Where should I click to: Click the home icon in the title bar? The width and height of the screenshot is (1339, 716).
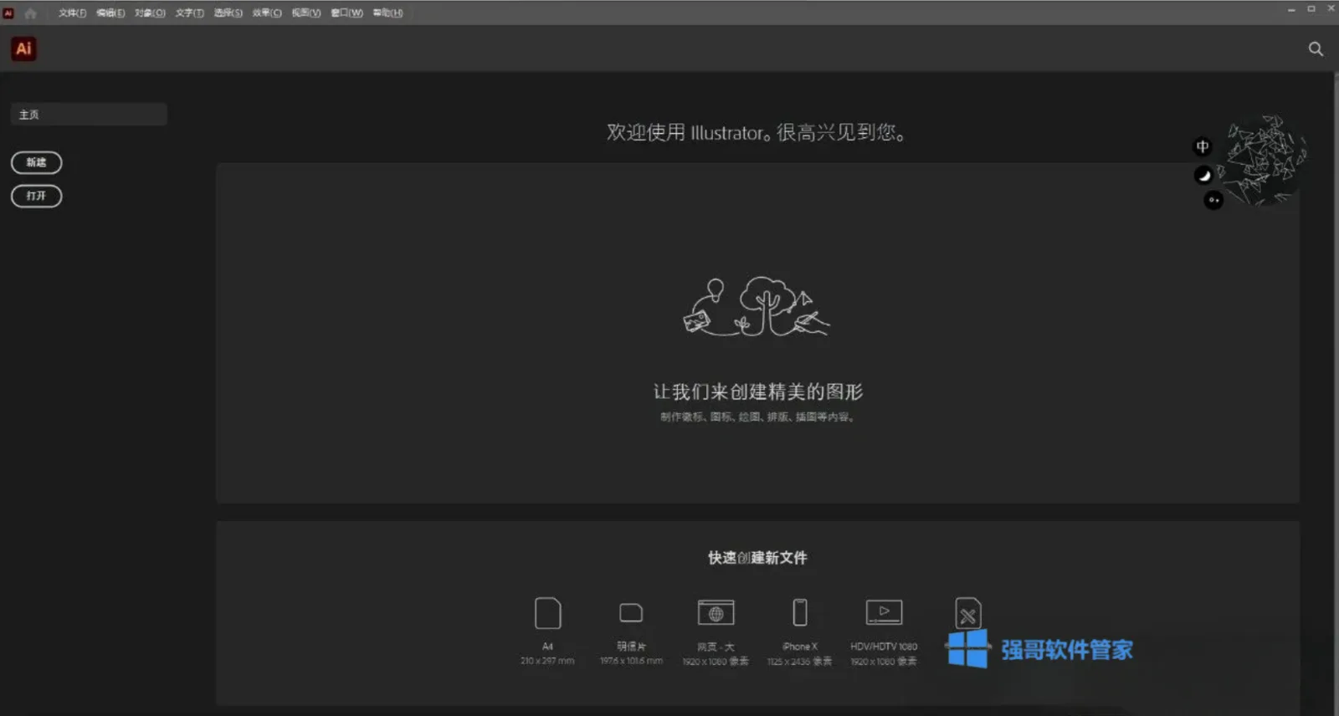(31, 13)
